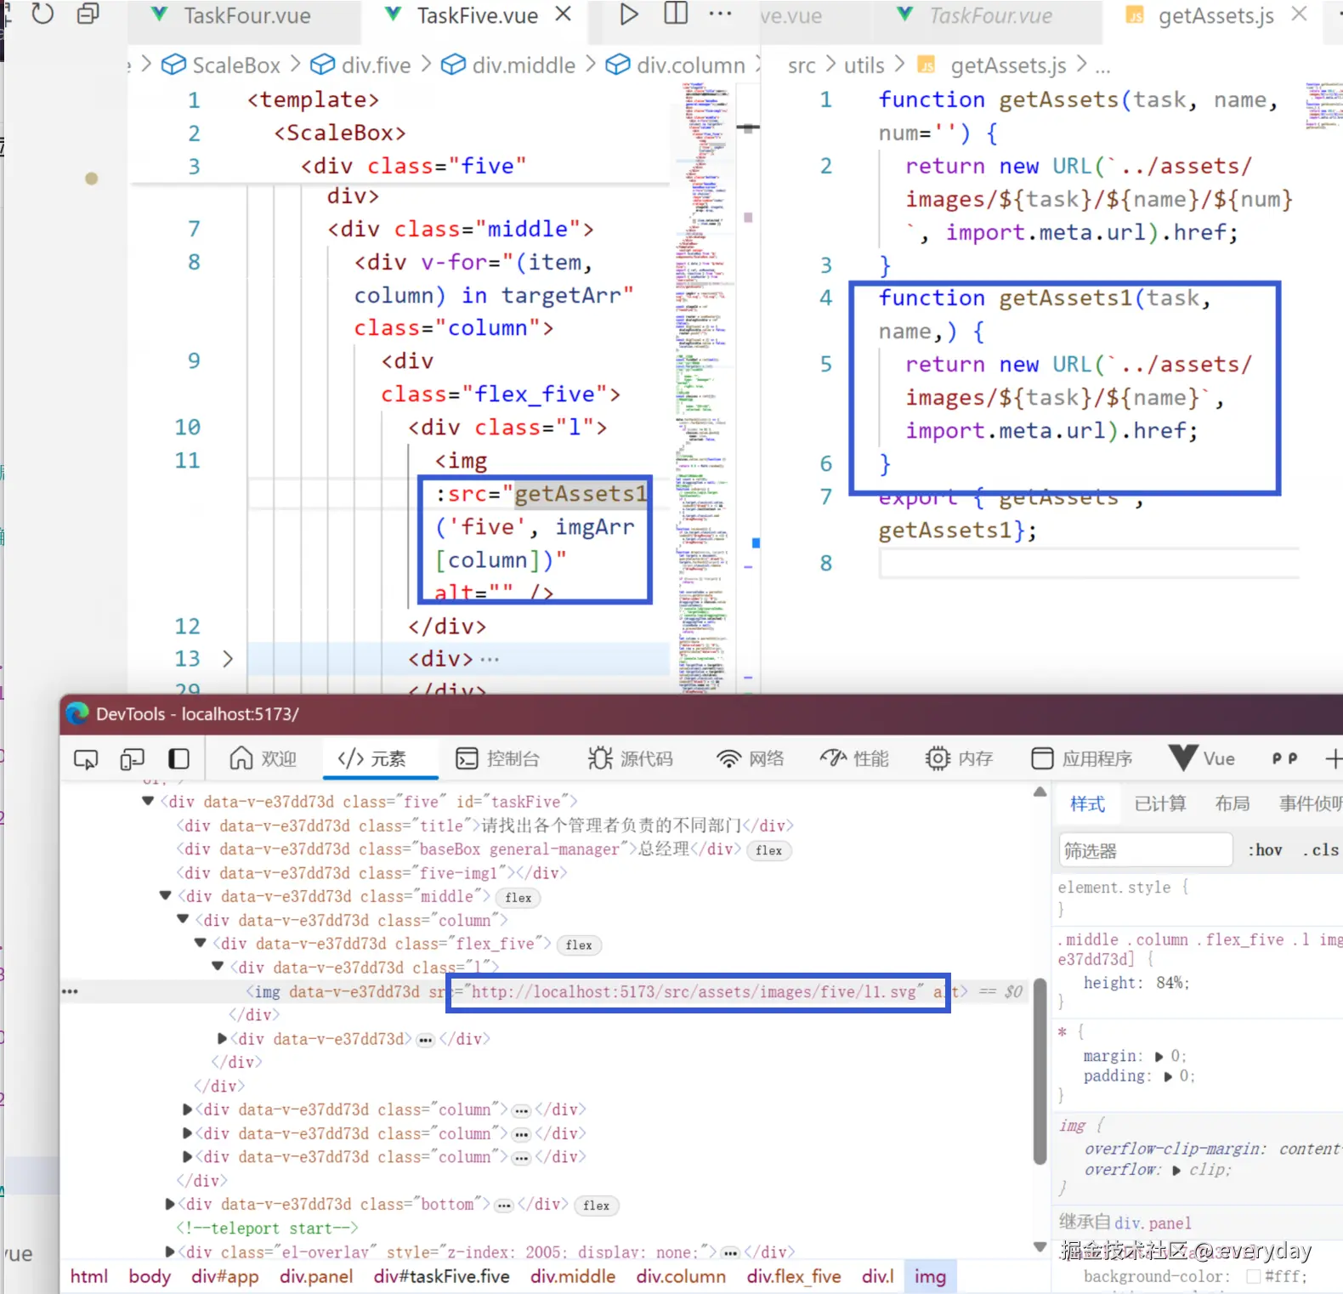Close the getAssets.js tab

[x=1299, y=14]
